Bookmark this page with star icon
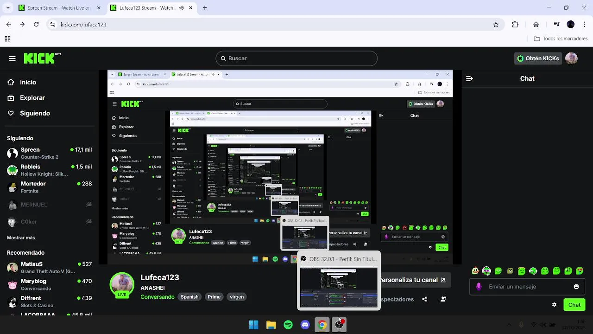Image resolution: width=593 pixels, height=334 pixels. click(x=496, y=25)
